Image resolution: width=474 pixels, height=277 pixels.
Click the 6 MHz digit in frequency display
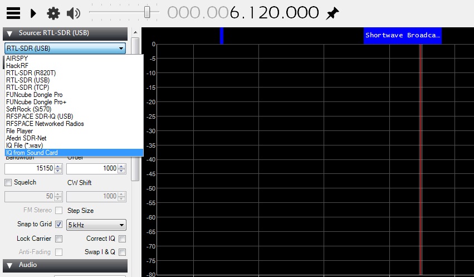point(234,13)
